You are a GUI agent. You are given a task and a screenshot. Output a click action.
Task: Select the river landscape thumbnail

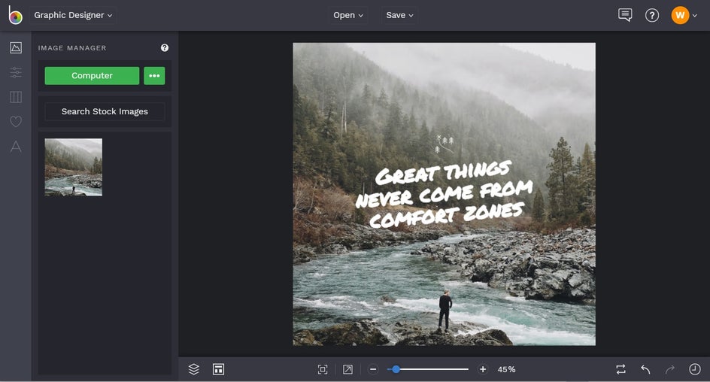(74, 167)
